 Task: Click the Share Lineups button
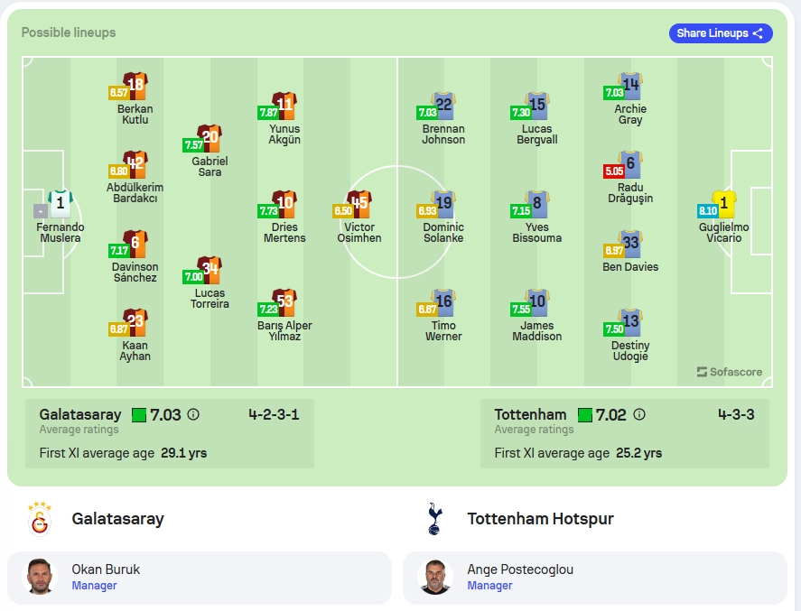coord(721,33)
